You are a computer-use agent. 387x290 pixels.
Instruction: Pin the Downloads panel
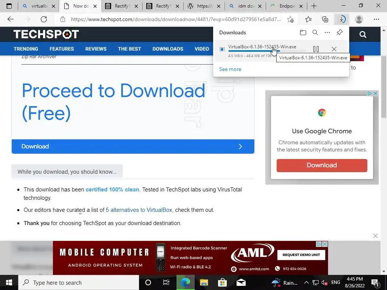[340, 32]
